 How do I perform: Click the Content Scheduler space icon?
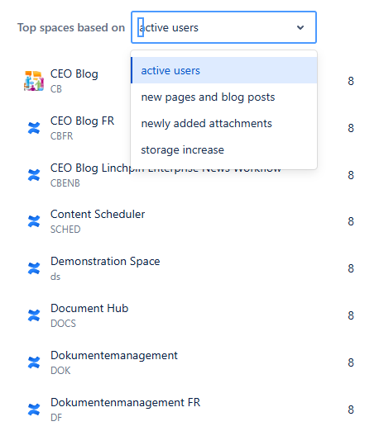click(34, 221)
